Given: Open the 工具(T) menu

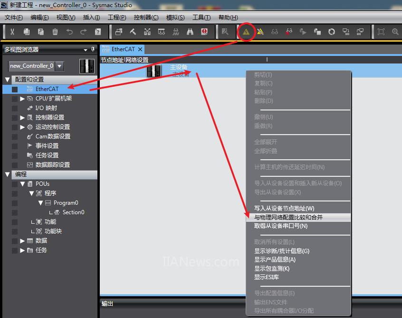Looking at the screenshot, I should click(x=201, y=18).
